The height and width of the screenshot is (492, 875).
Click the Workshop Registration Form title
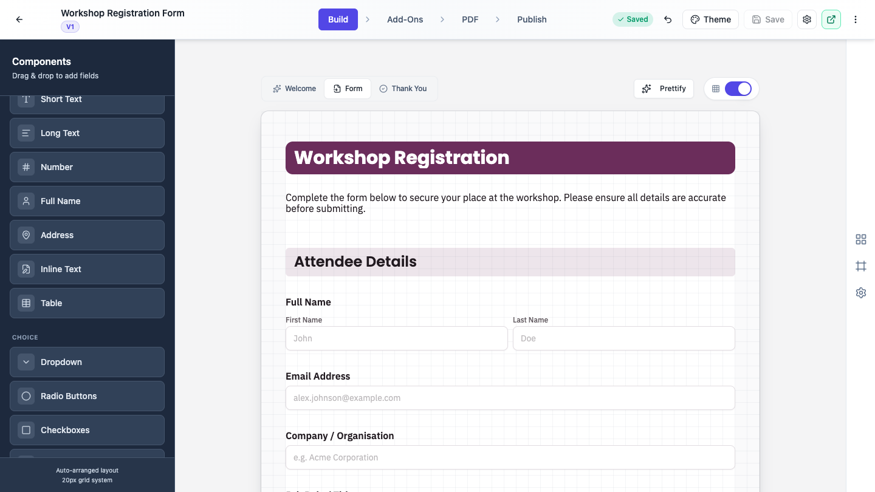(123, 13)
